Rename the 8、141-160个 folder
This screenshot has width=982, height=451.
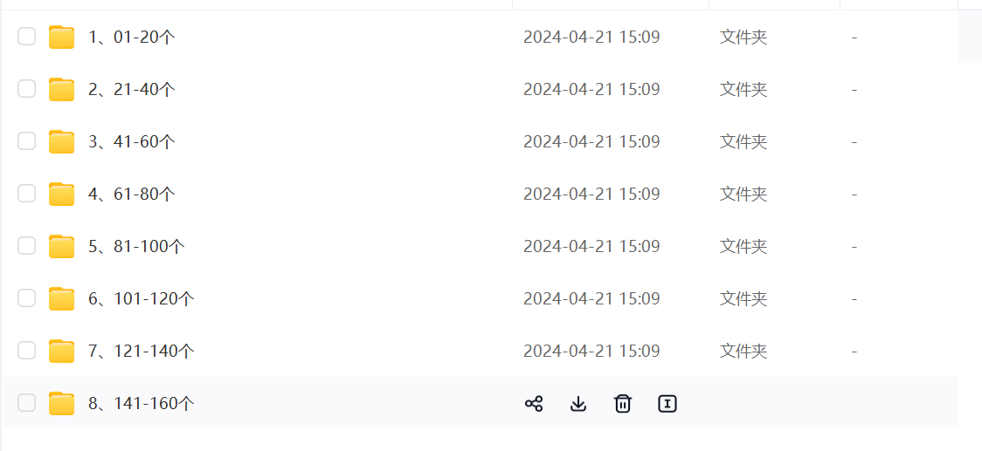tap(667, 403)
